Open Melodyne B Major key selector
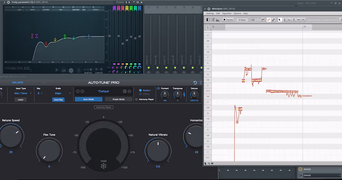The image size is (342, 180). pyautogui.click(x=242, y=20)
